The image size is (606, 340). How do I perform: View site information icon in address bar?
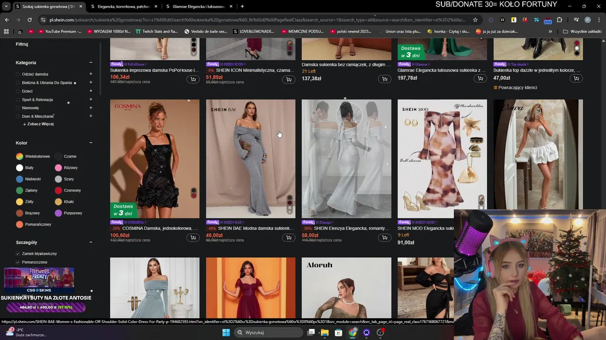[x=43, y=20]
